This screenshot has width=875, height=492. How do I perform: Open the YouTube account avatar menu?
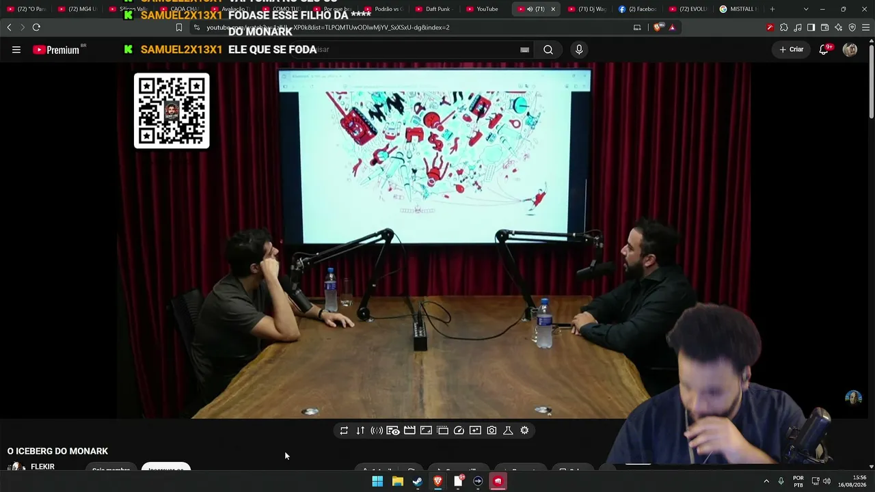(x=850, y=49)
